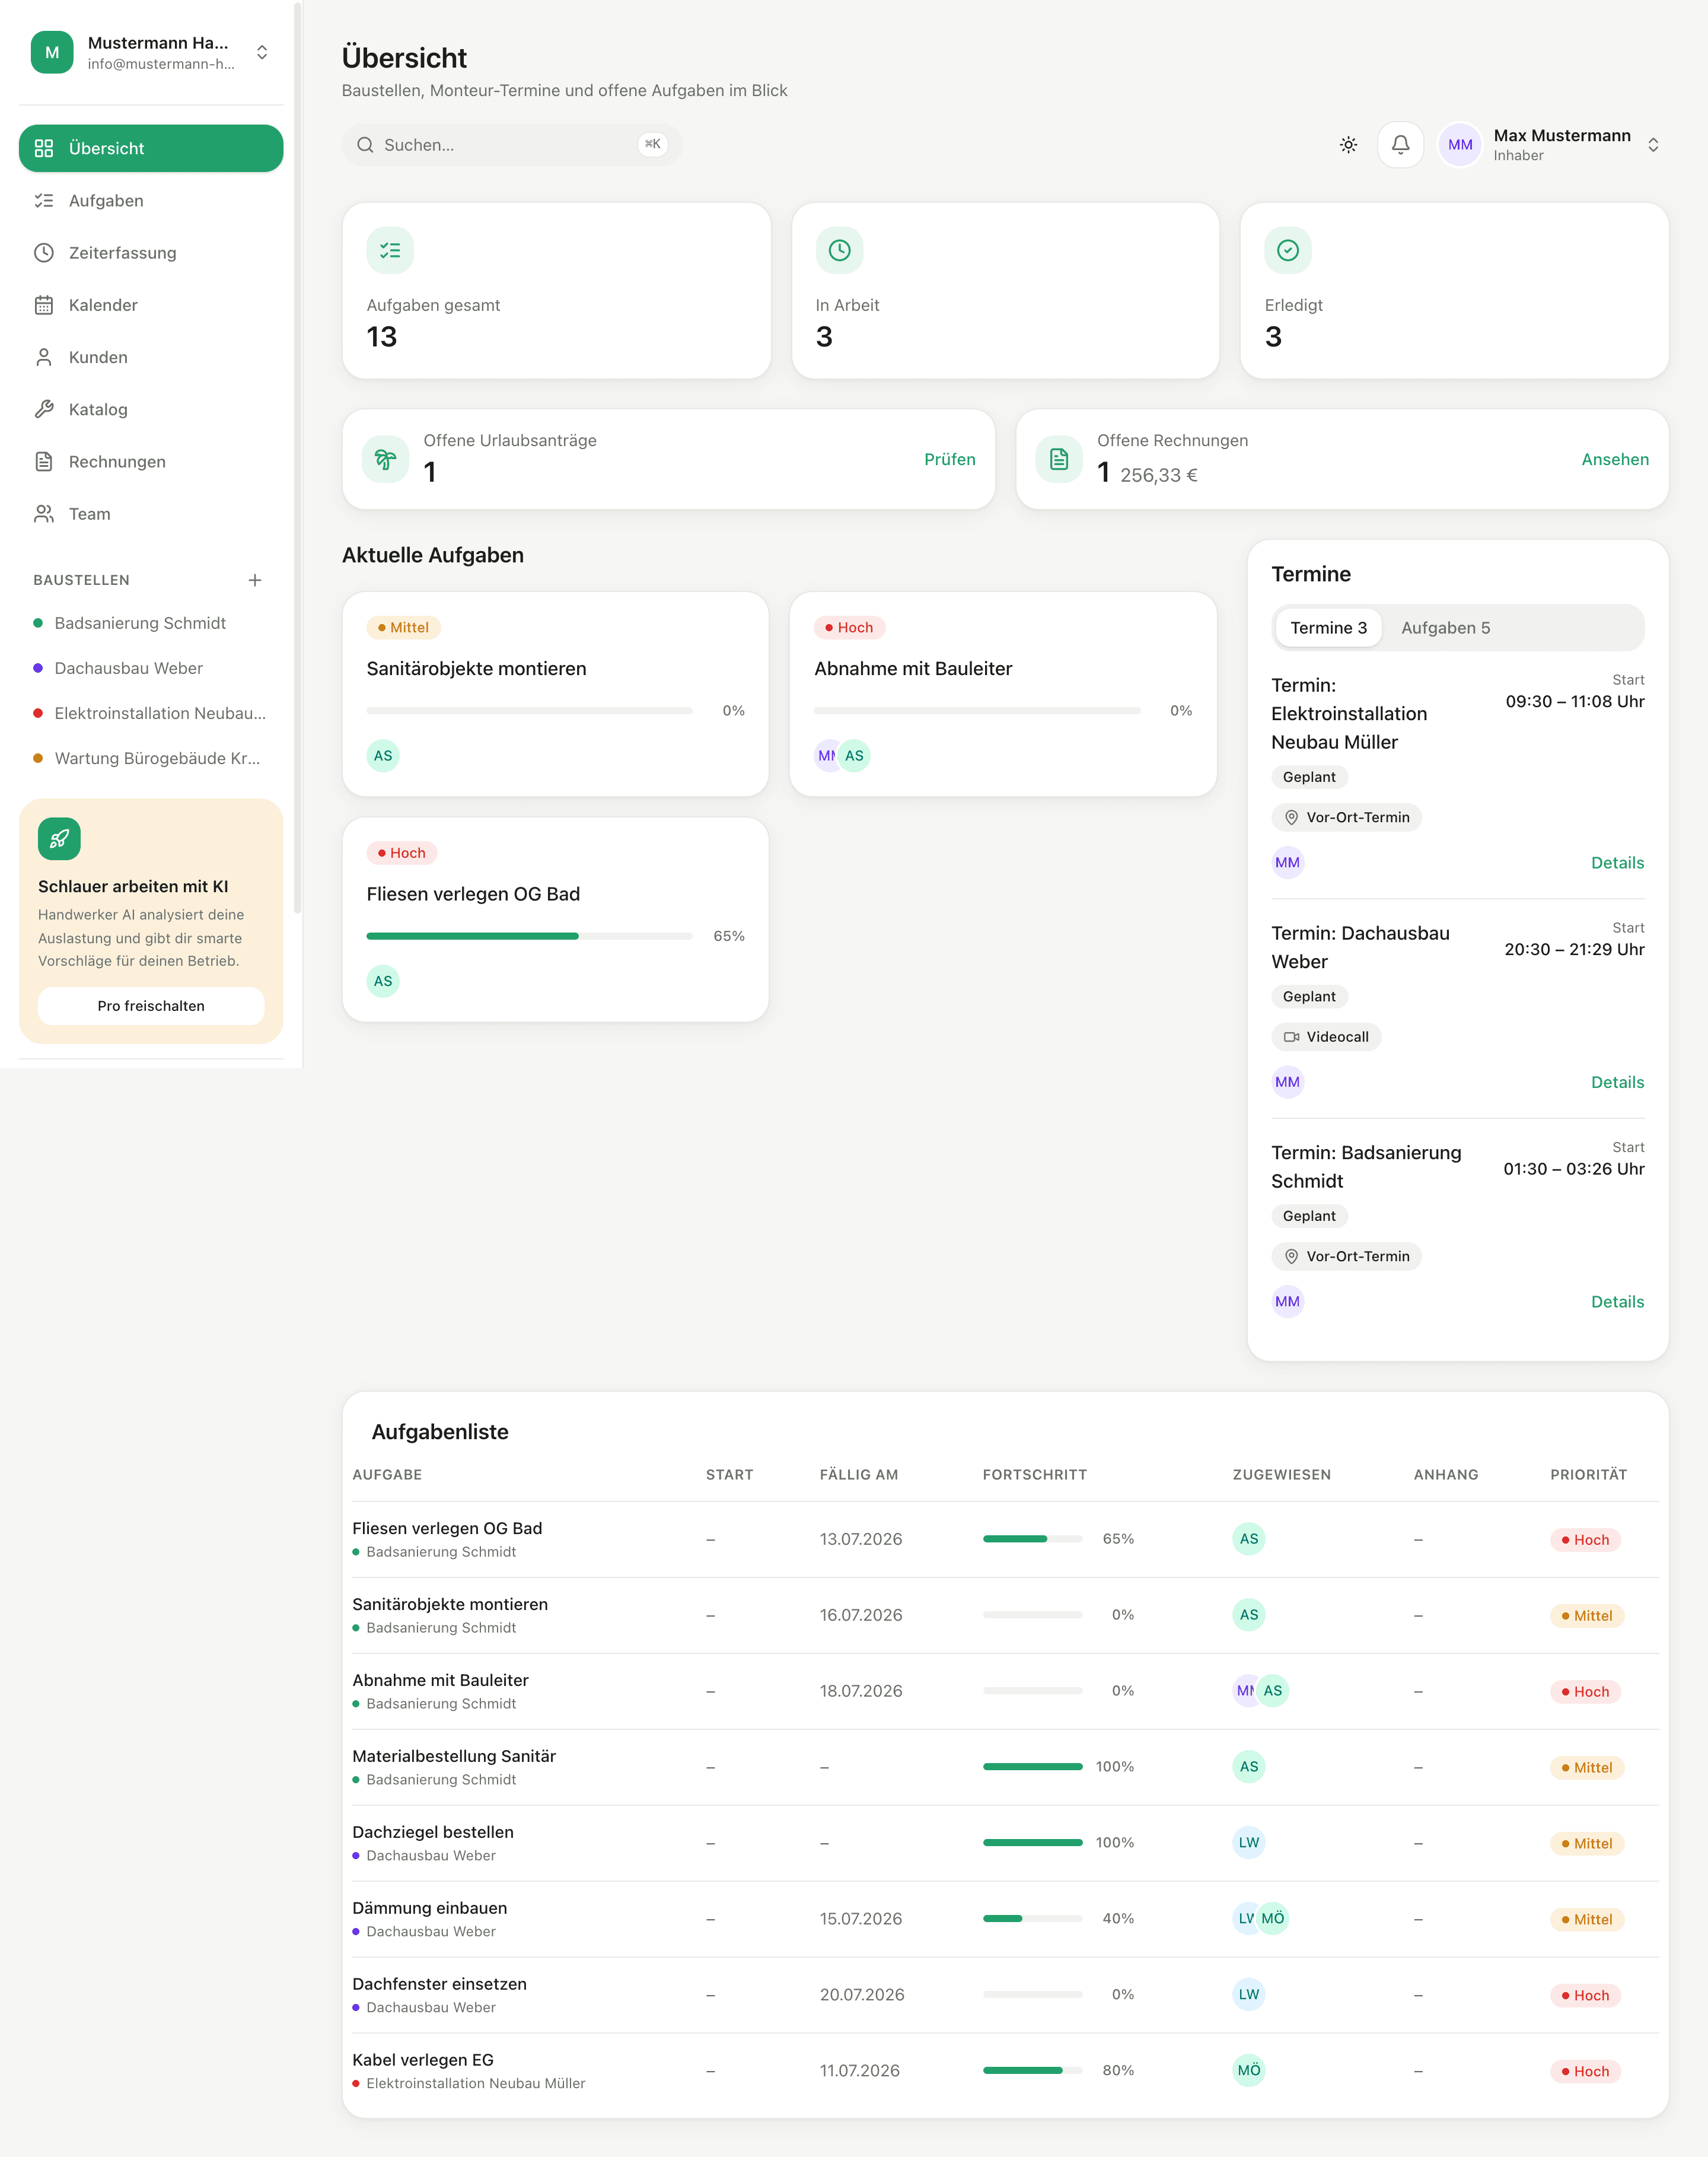Focus the Suchen search field
This screenshot has width=1708, height=2157.
click(x=512, y=145)
